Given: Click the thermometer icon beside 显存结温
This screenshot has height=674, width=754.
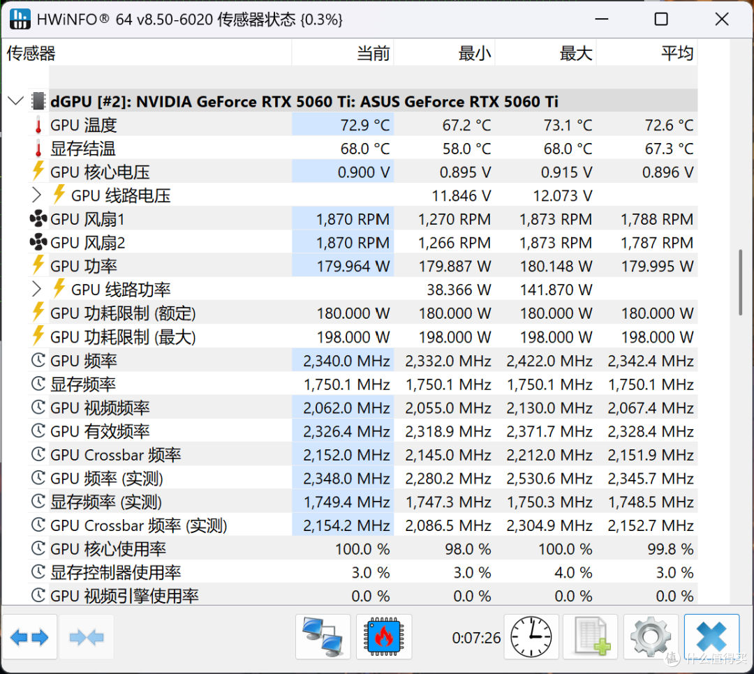Looking at the screenshot, I should (x=38, y=149).
